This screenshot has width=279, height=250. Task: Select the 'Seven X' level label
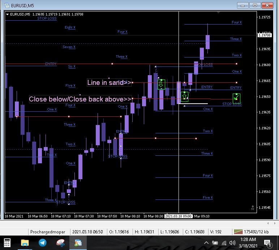pyautogui.click(x=69, y=47)
